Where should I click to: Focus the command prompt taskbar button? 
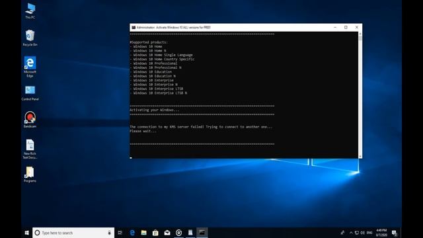click(x=202, y=233)
